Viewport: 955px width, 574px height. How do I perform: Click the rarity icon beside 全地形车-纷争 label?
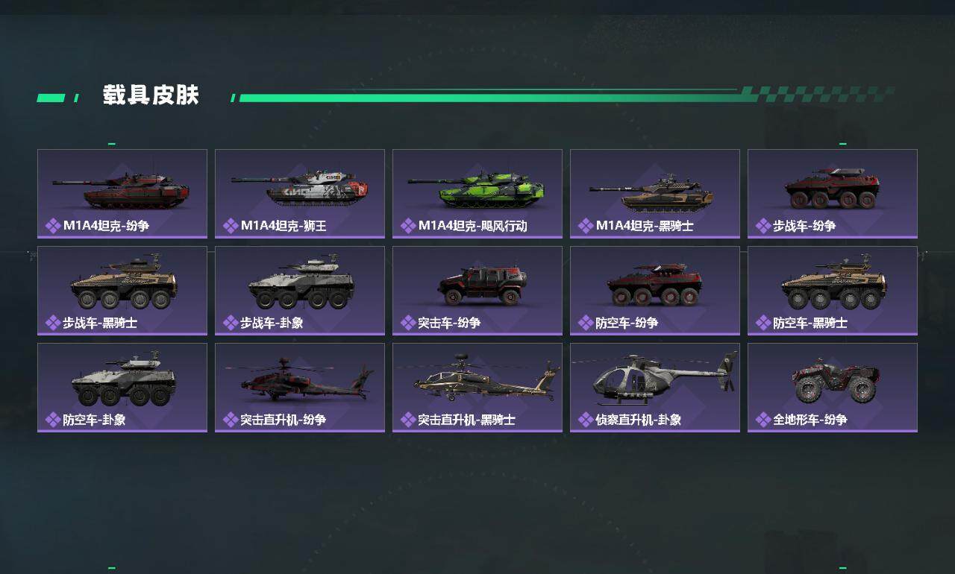click(x=763, y=419)
